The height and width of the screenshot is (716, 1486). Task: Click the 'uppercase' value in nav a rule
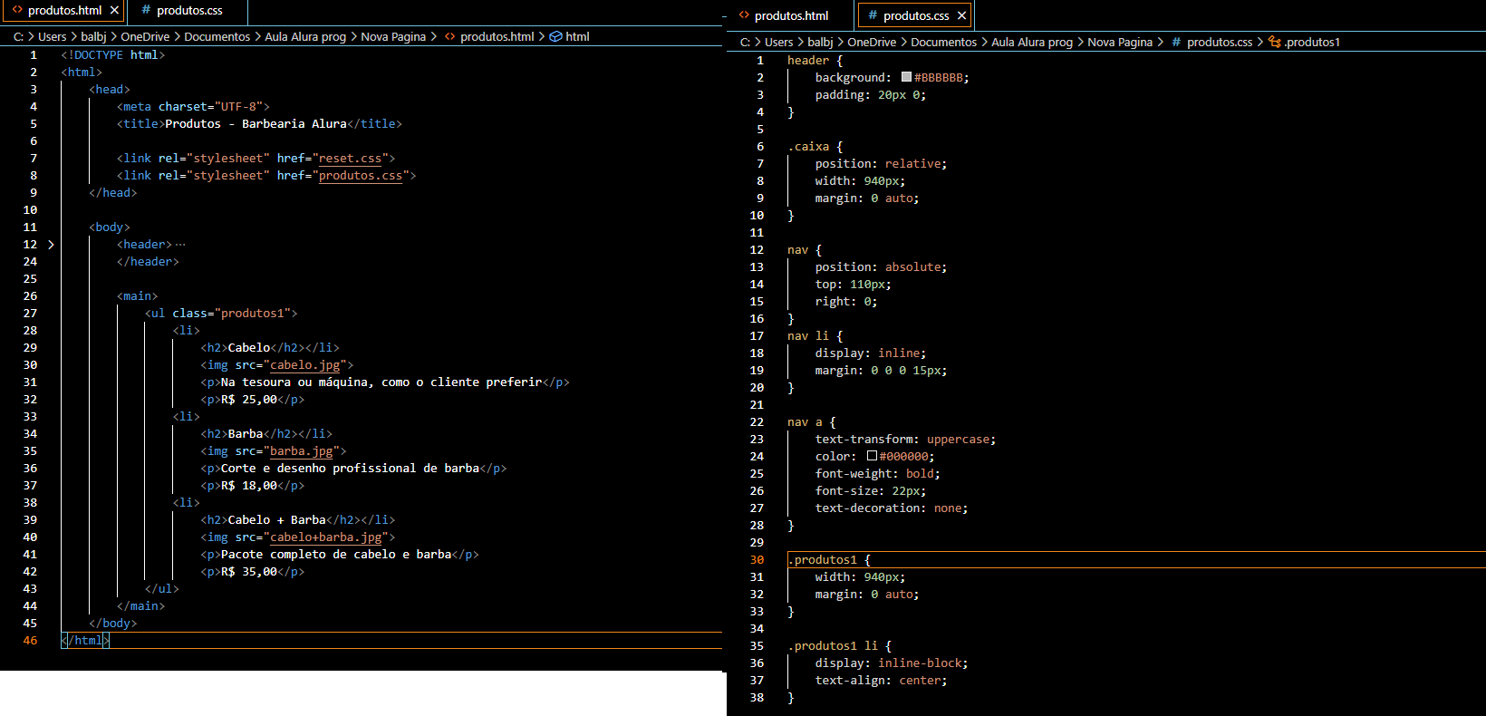(x=958, y=440)
